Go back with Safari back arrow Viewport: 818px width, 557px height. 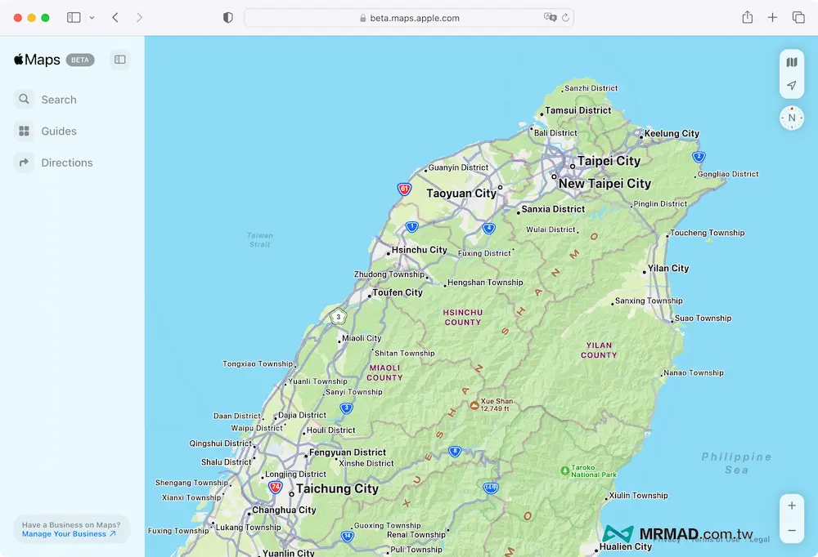(x=115, y=18)
